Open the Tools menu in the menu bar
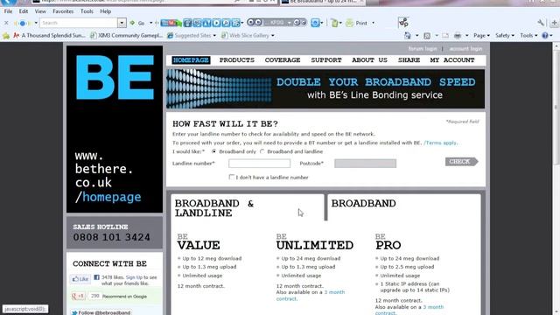 pyautogui.click(x=87, y=11)
